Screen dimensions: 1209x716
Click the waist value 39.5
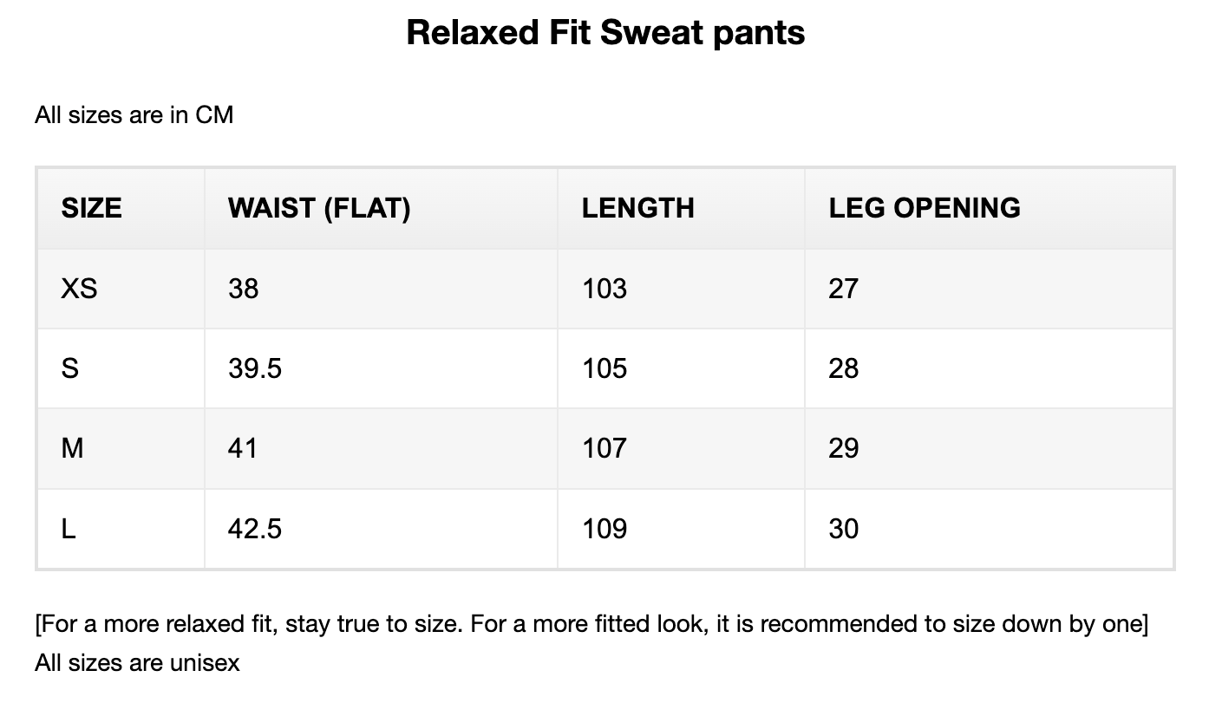254,368
